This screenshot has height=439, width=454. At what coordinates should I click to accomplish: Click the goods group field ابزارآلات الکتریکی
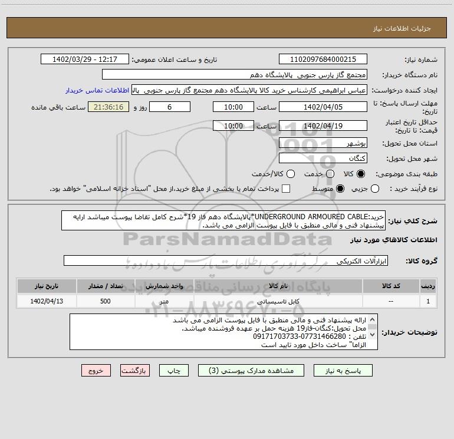tap(226, 260)
